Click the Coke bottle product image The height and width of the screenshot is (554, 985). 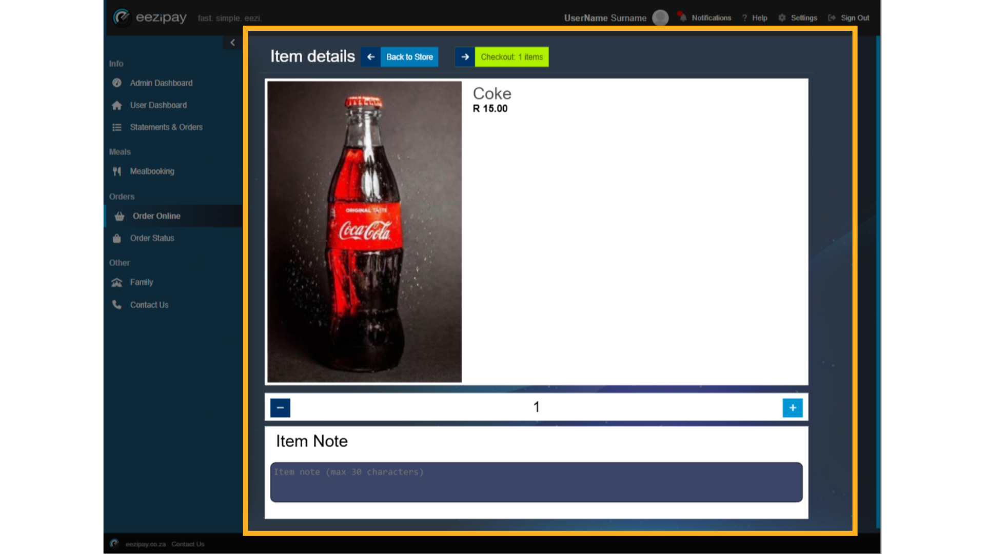364,232
